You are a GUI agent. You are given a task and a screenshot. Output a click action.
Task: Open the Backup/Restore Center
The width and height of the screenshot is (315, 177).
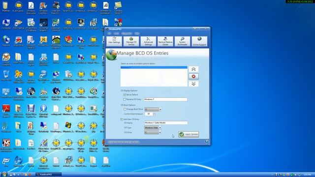pos(165,41)
